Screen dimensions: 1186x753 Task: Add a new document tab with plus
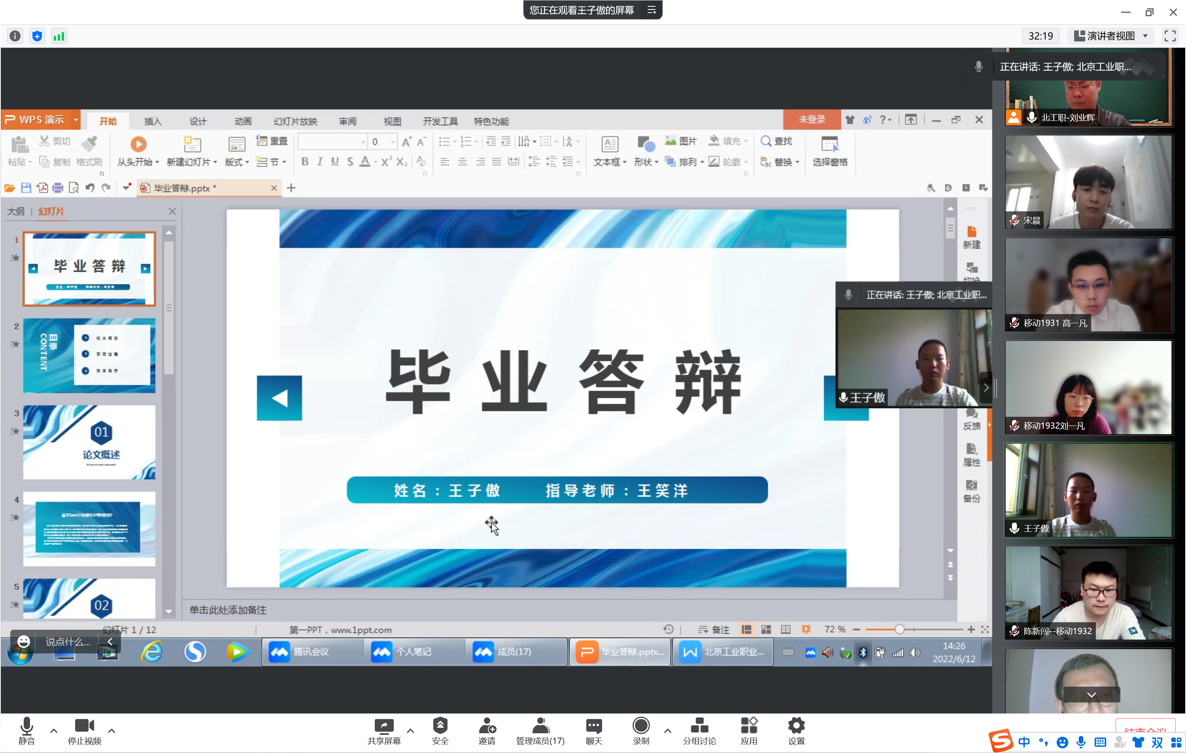pyautogui.click(x=291, y=188)
